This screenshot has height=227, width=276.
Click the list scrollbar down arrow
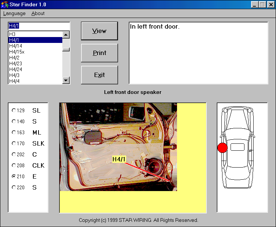[x=66, y=80]
